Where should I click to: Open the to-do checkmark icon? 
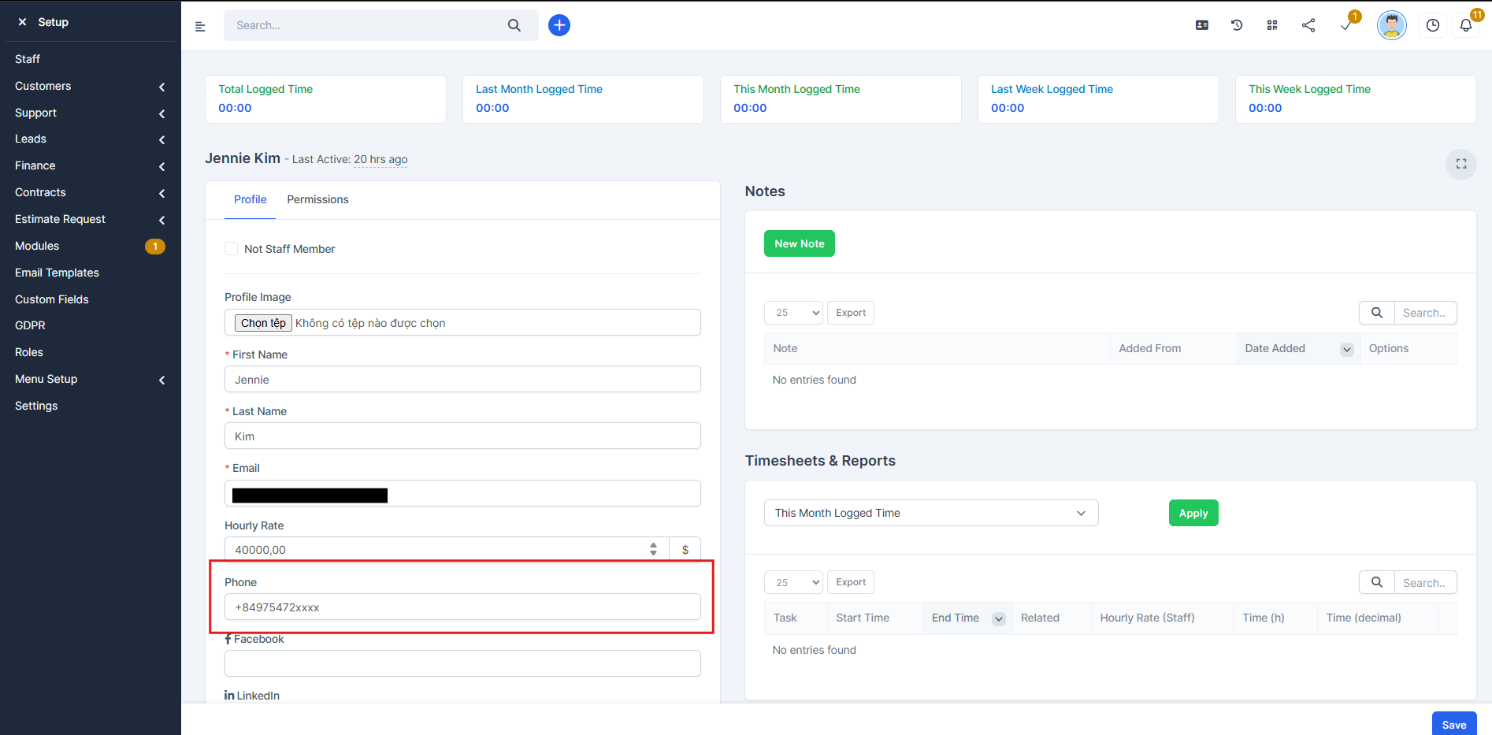[1346, 25]
